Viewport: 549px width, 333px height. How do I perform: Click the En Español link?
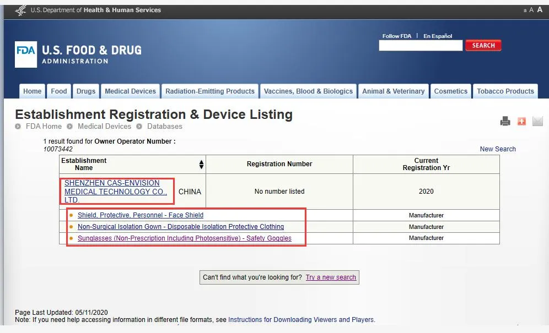pos(438,36)
